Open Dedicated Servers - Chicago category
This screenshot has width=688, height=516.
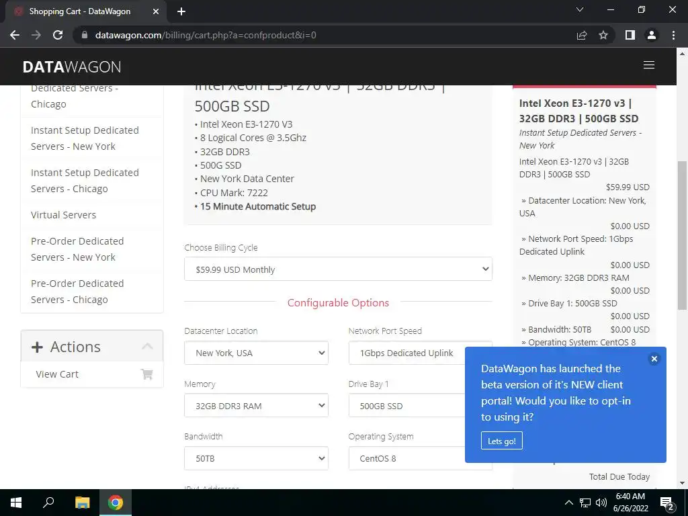pos(75,96)
